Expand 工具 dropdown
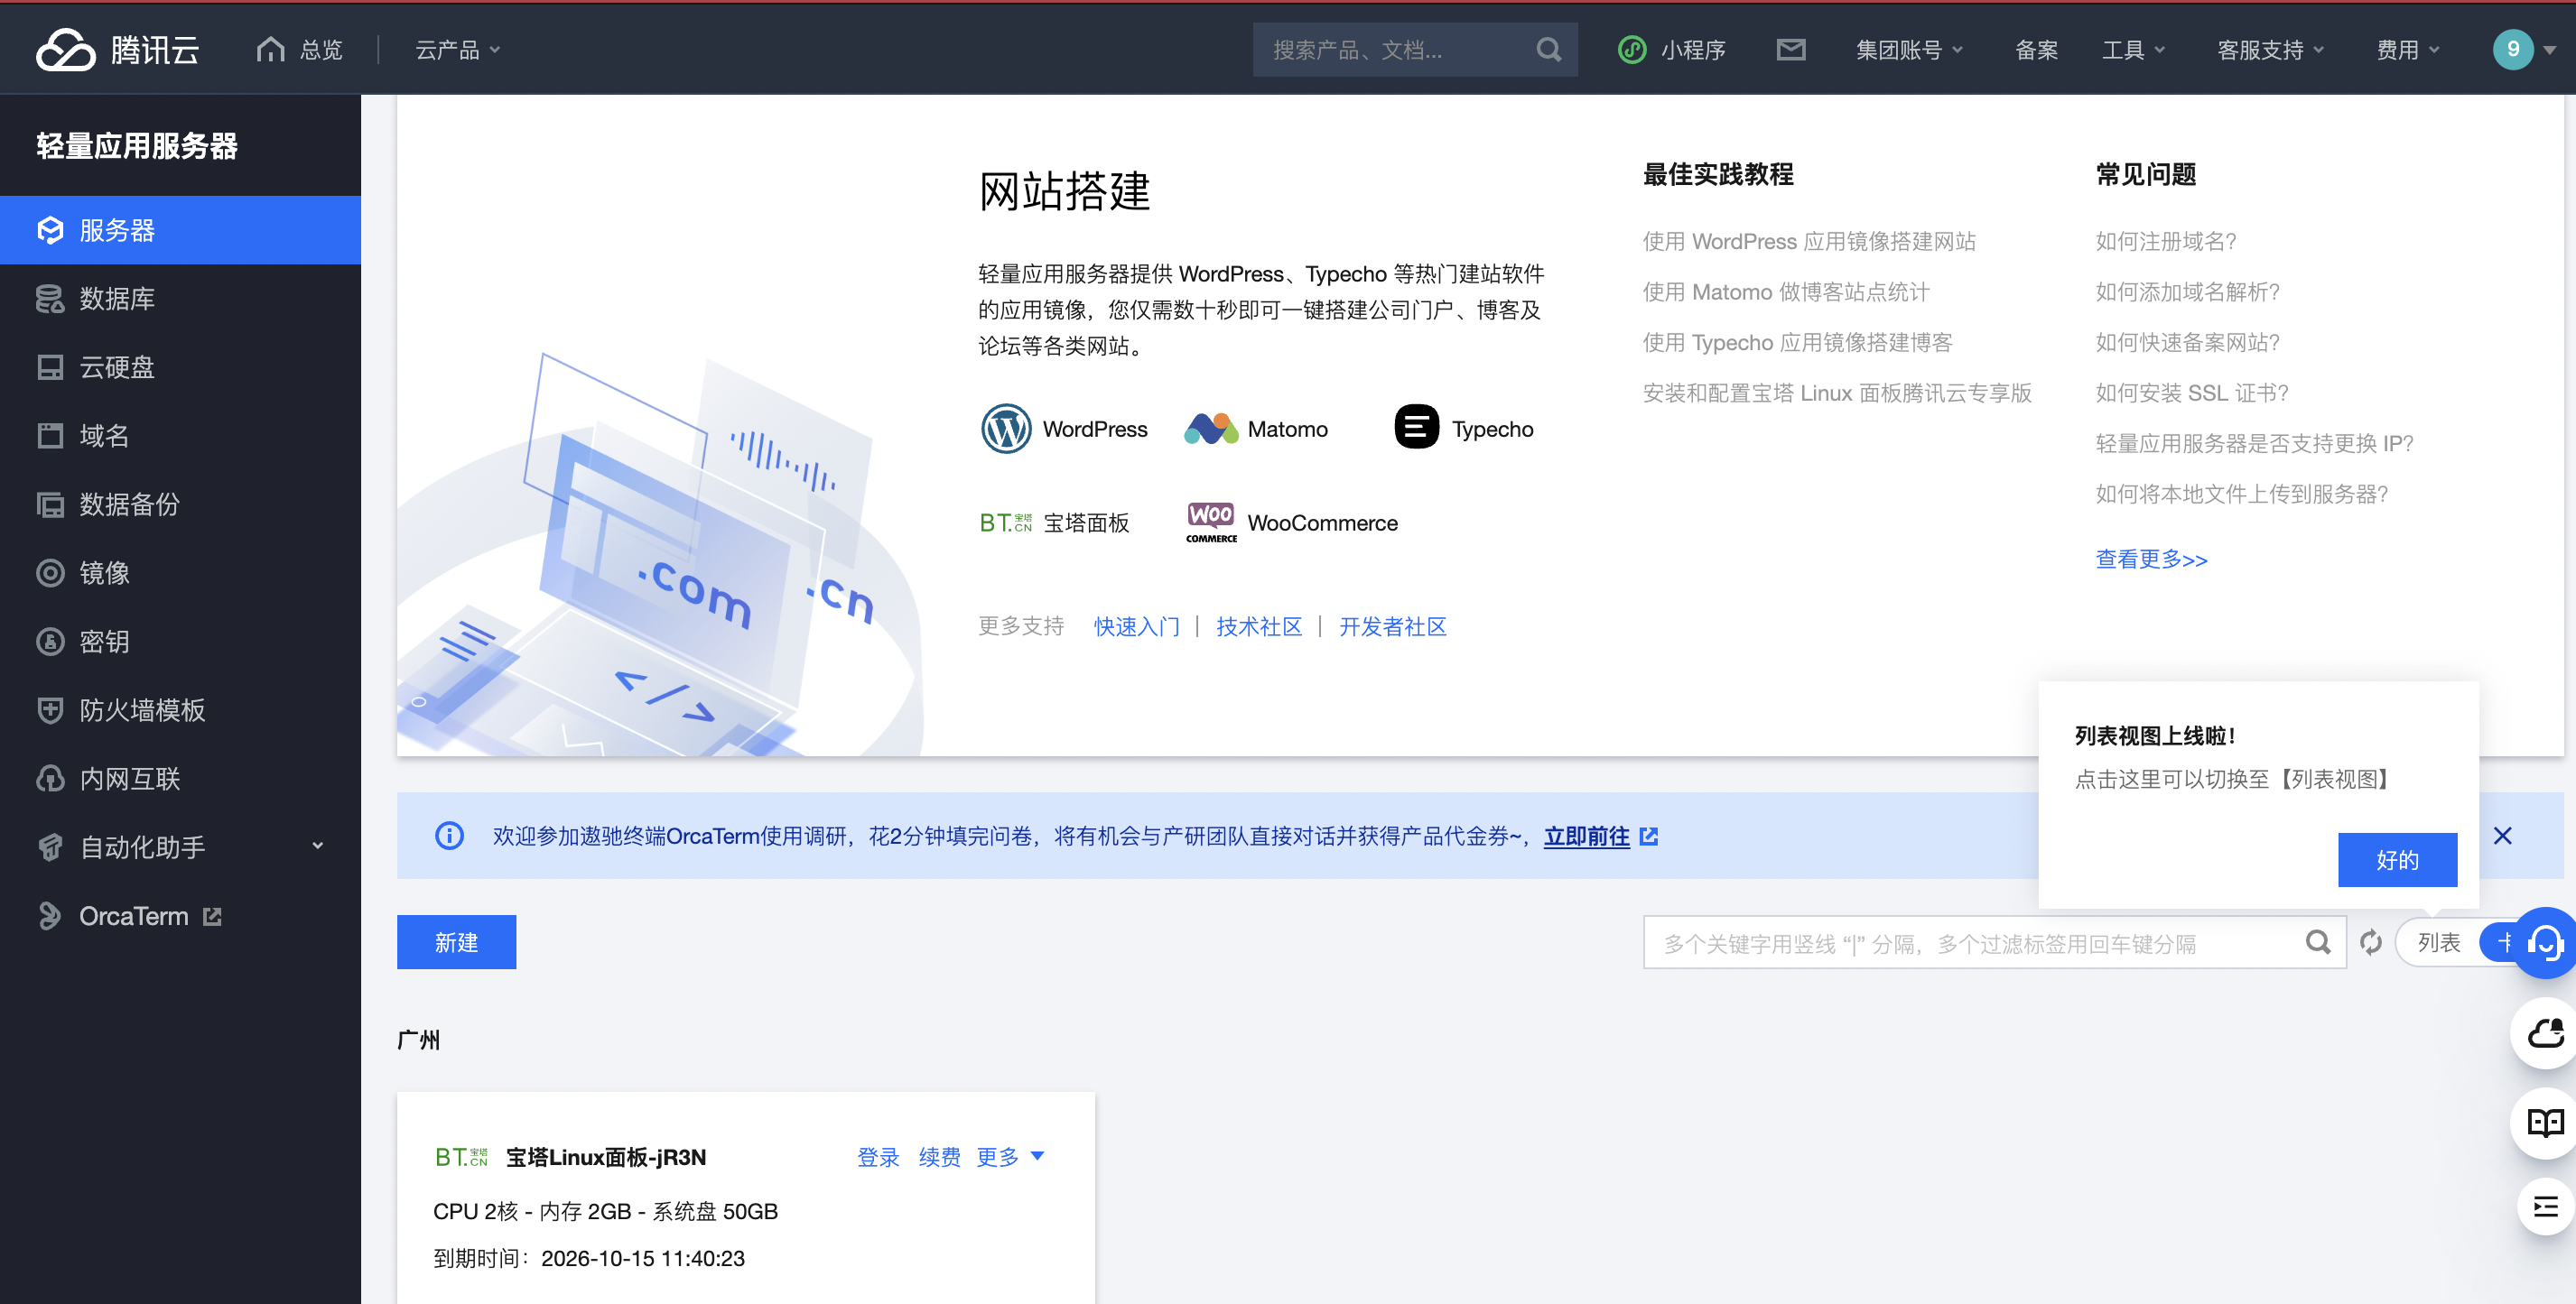Screen dimensions: 2576x1304 (2133, 50)
